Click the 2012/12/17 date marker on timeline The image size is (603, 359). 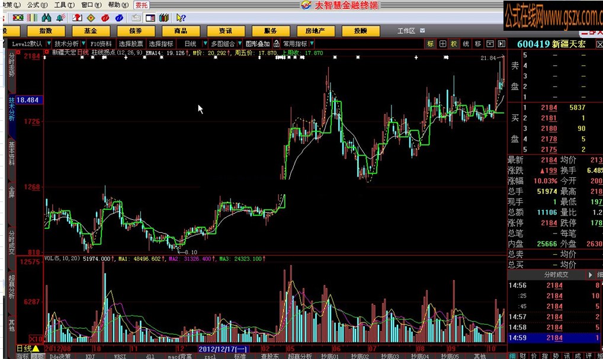[x=223, y=348]
